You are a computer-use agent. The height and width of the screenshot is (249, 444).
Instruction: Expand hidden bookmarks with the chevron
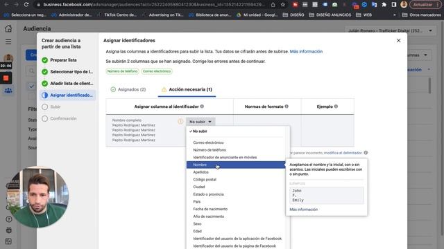(395, 15)
